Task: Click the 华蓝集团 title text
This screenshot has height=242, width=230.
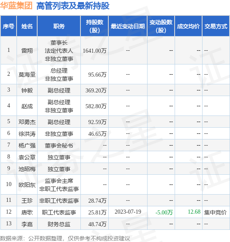Action: point(16,6)
